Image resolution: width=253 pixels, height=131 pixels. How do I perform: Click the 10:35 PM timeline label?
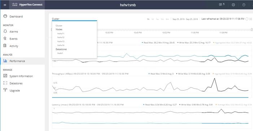click(109, 33)
